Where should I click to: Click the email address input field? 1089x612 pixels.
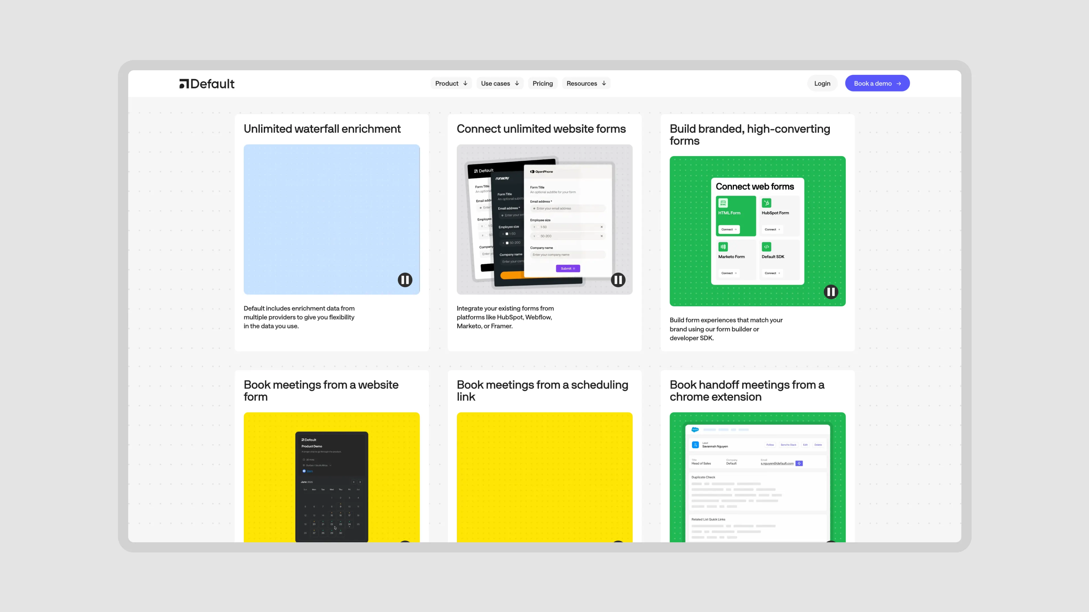coord(568,208)
